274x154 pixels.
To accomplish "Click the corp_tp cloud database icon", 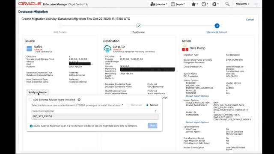I will [x=107, y=48].
